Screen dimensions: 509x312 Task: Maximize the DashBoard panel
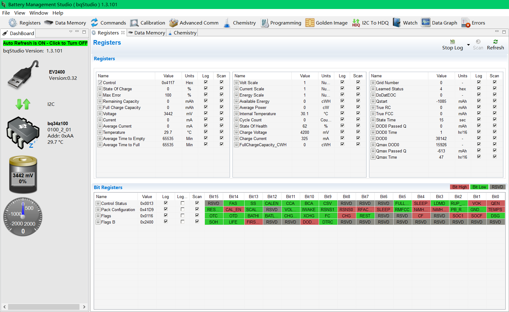pos(84,32)
